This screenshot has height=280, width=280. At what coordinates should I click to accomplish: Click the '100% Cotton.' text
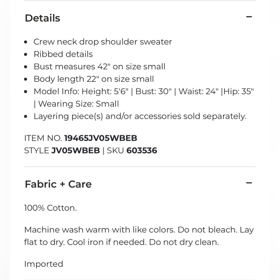click(50, 208)
